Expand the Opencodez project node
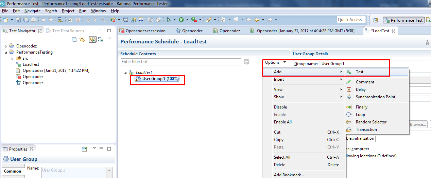Screen dimensions: 431x178 click(6, 46)
